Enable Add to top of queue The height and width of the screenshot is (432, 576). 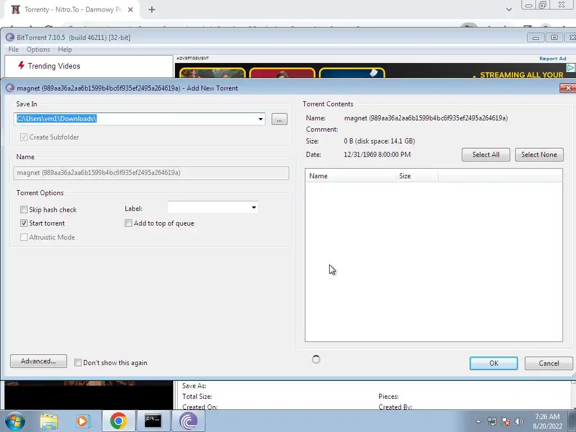[x=128, y=223]
